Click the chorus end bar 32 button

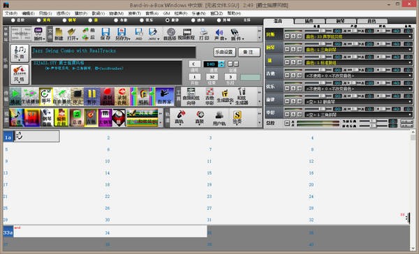click(x=212, y=77)
